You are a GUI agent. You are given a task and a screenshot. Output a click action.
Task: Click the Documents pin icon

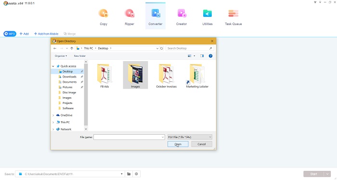(x=82, y=82)
